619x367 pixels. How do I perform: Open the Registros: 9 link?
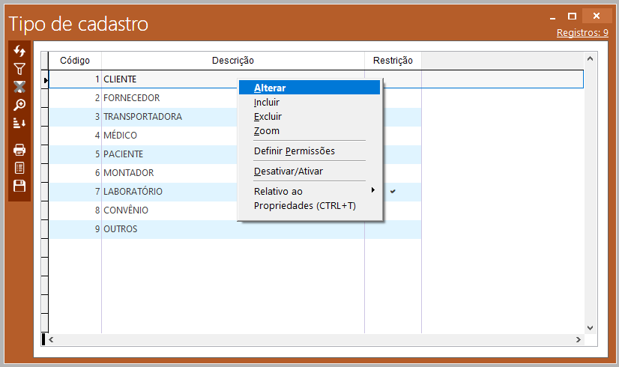(x=582, y=33)
